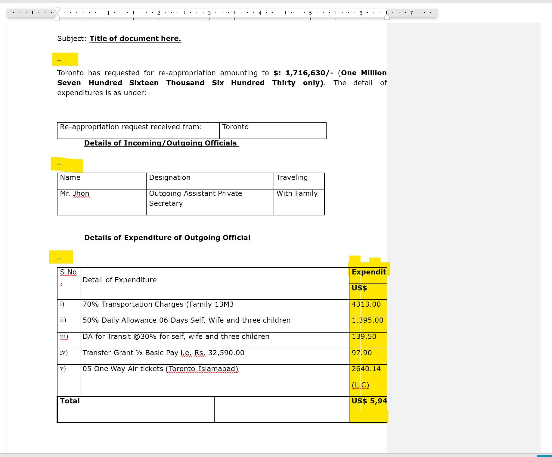Click serial number "i)" in expenditure table
Image resolution: width=552 pixels, height=457 pixels.
(62, 304)
